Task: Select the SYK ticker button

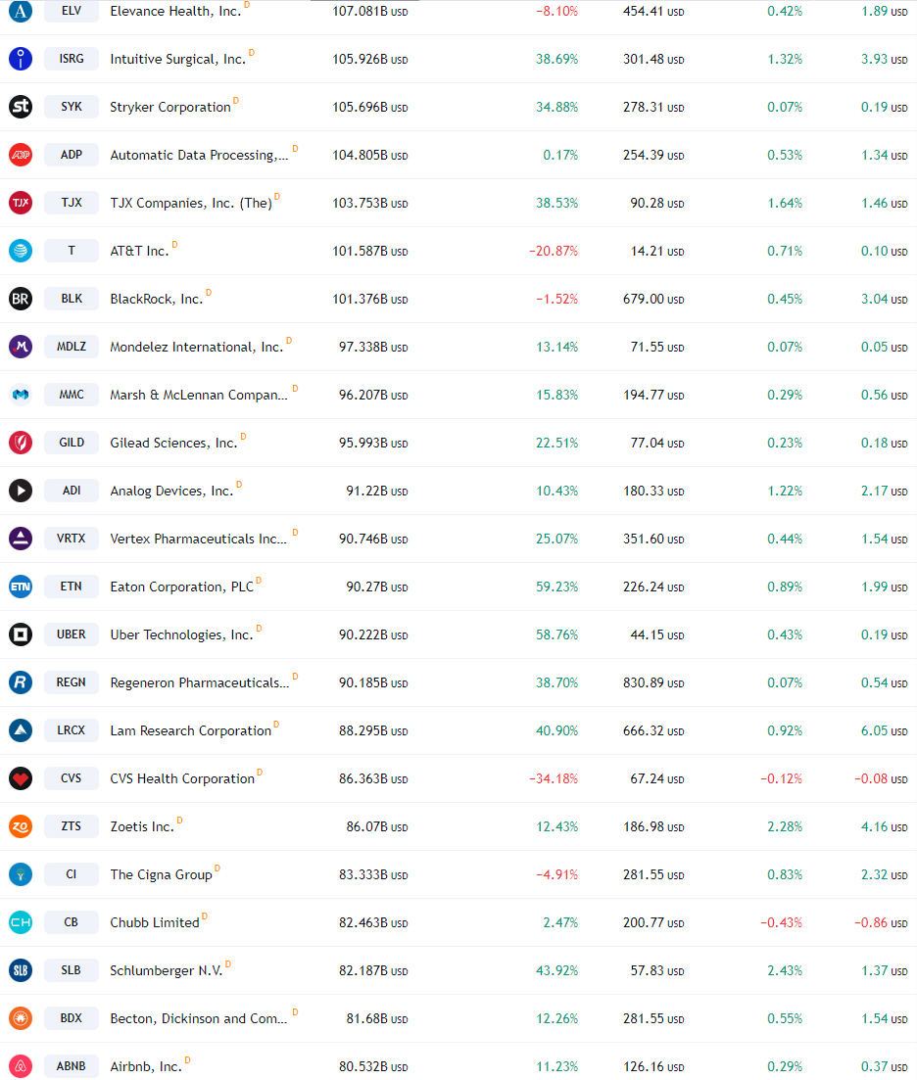Action: pos(72,107)
